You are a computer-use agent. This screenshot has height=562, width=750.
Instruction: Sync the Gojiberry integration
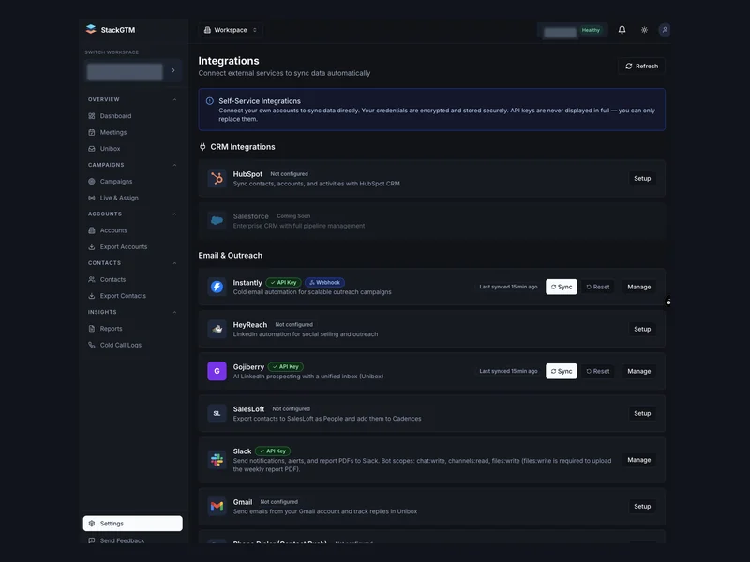tap(562, 371)
